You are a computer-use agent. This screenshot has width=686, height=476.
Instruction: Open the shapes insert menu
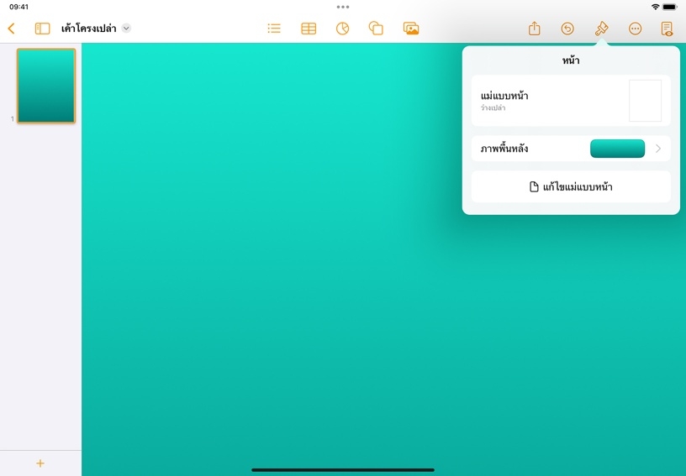pyautogui.click(x=376, y=29)
